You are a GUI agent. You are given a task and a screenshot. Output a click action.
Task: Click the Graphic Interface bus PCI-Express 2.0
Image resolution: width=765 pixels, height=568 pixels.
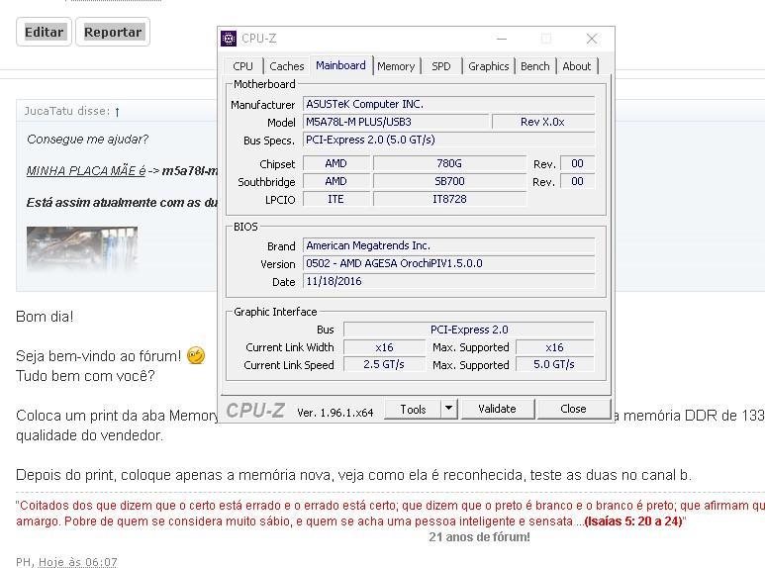pyautogui.click(x=468, y=330)
